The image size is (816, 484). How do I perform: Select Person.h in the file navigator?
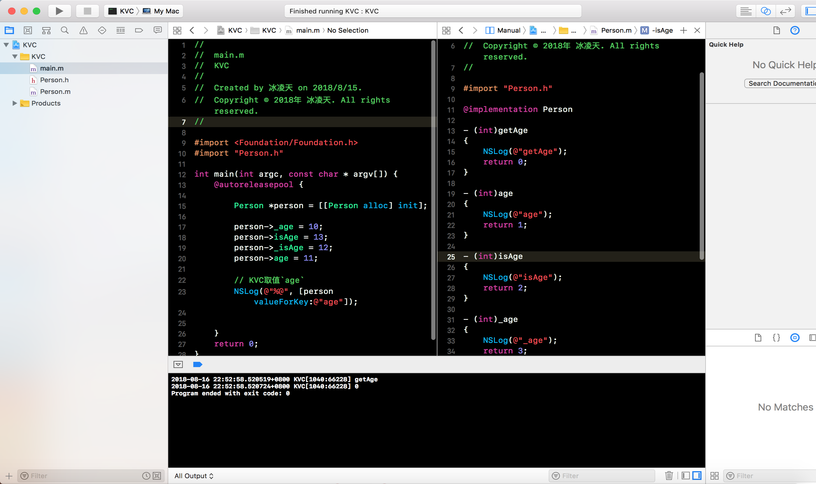[x=54, y=80]
